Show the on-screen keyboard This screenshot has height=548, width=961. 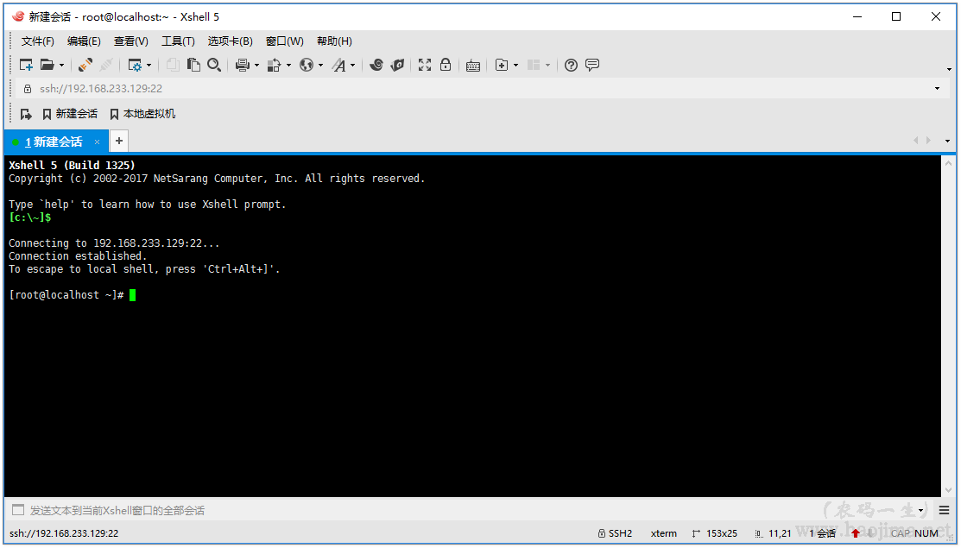pos(472,65)
